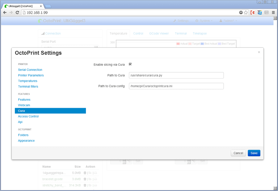Image resolution: width=278 pixels, height=191 pixels.
Task: Click the Path to Cura input field
Action: pyautogui.click(x=176, y=75)
